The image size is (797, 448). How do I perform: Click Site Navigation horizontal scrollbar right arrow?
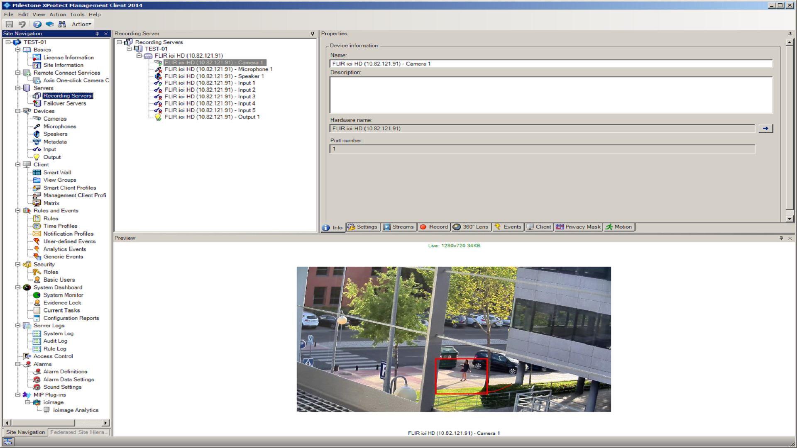(x=105, y=423)
